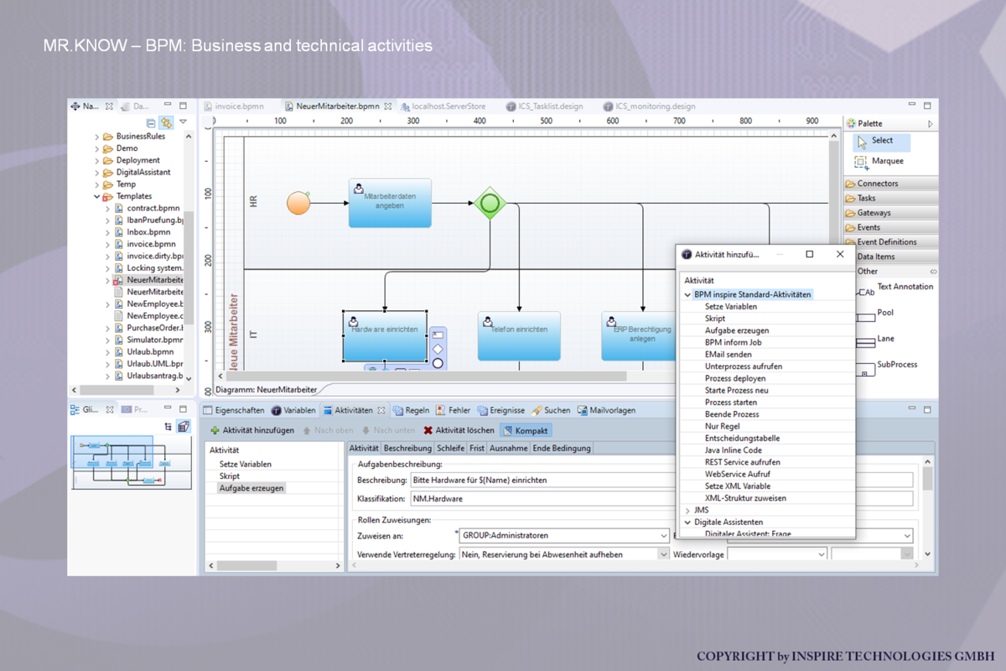Click the Nach oben arrow

click(x=308, y=430)
